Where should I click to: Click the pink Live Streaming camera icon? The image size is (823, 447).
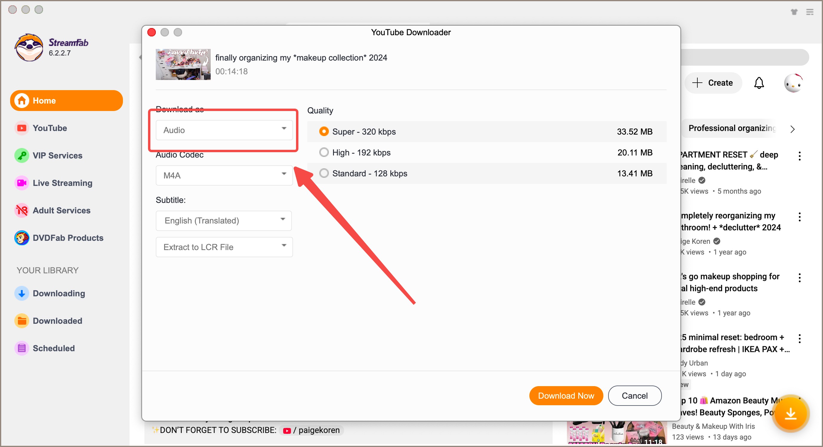[x=21, y=183]
